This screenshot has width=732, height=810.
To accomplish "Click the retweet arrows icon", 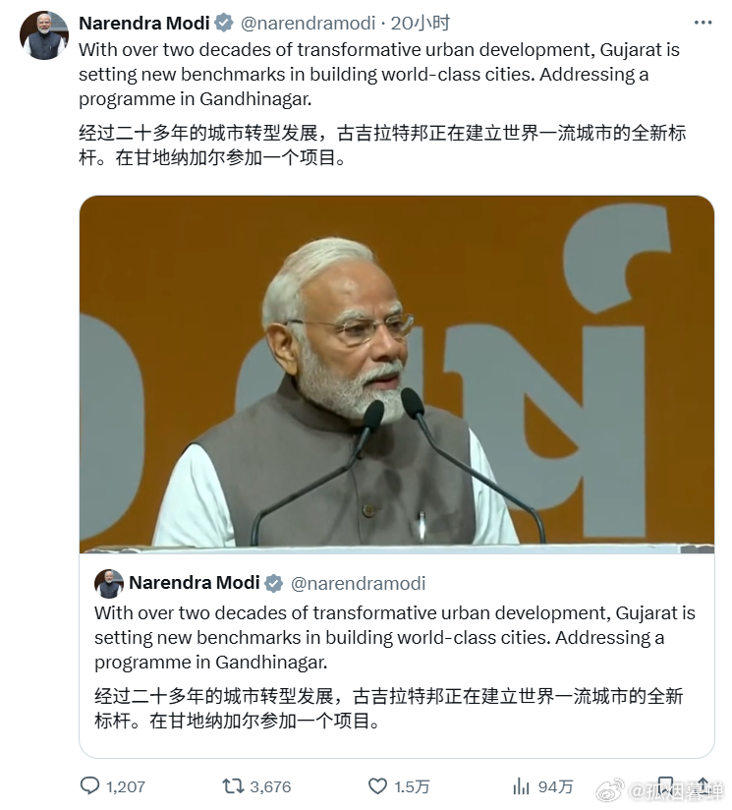I will 233,786.
